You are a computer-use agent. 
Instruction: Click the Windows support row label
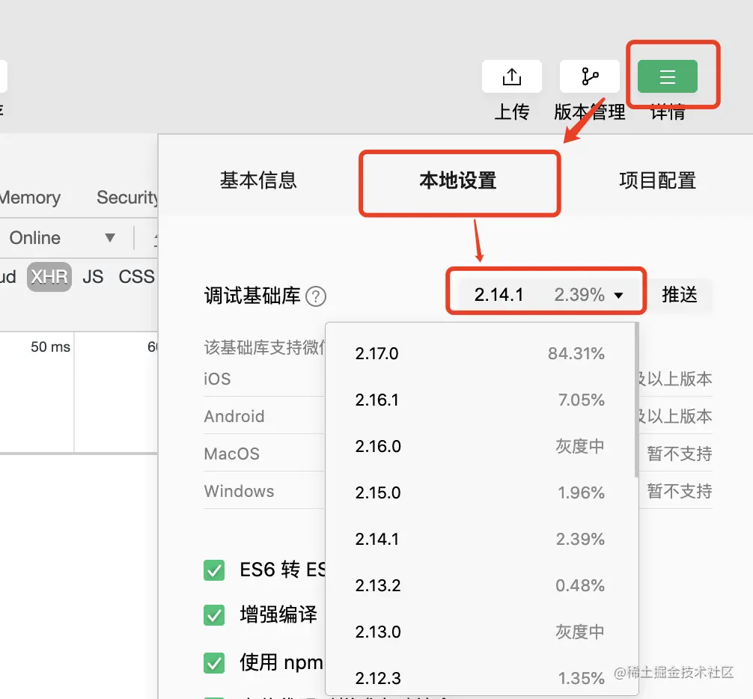[240, 491]
